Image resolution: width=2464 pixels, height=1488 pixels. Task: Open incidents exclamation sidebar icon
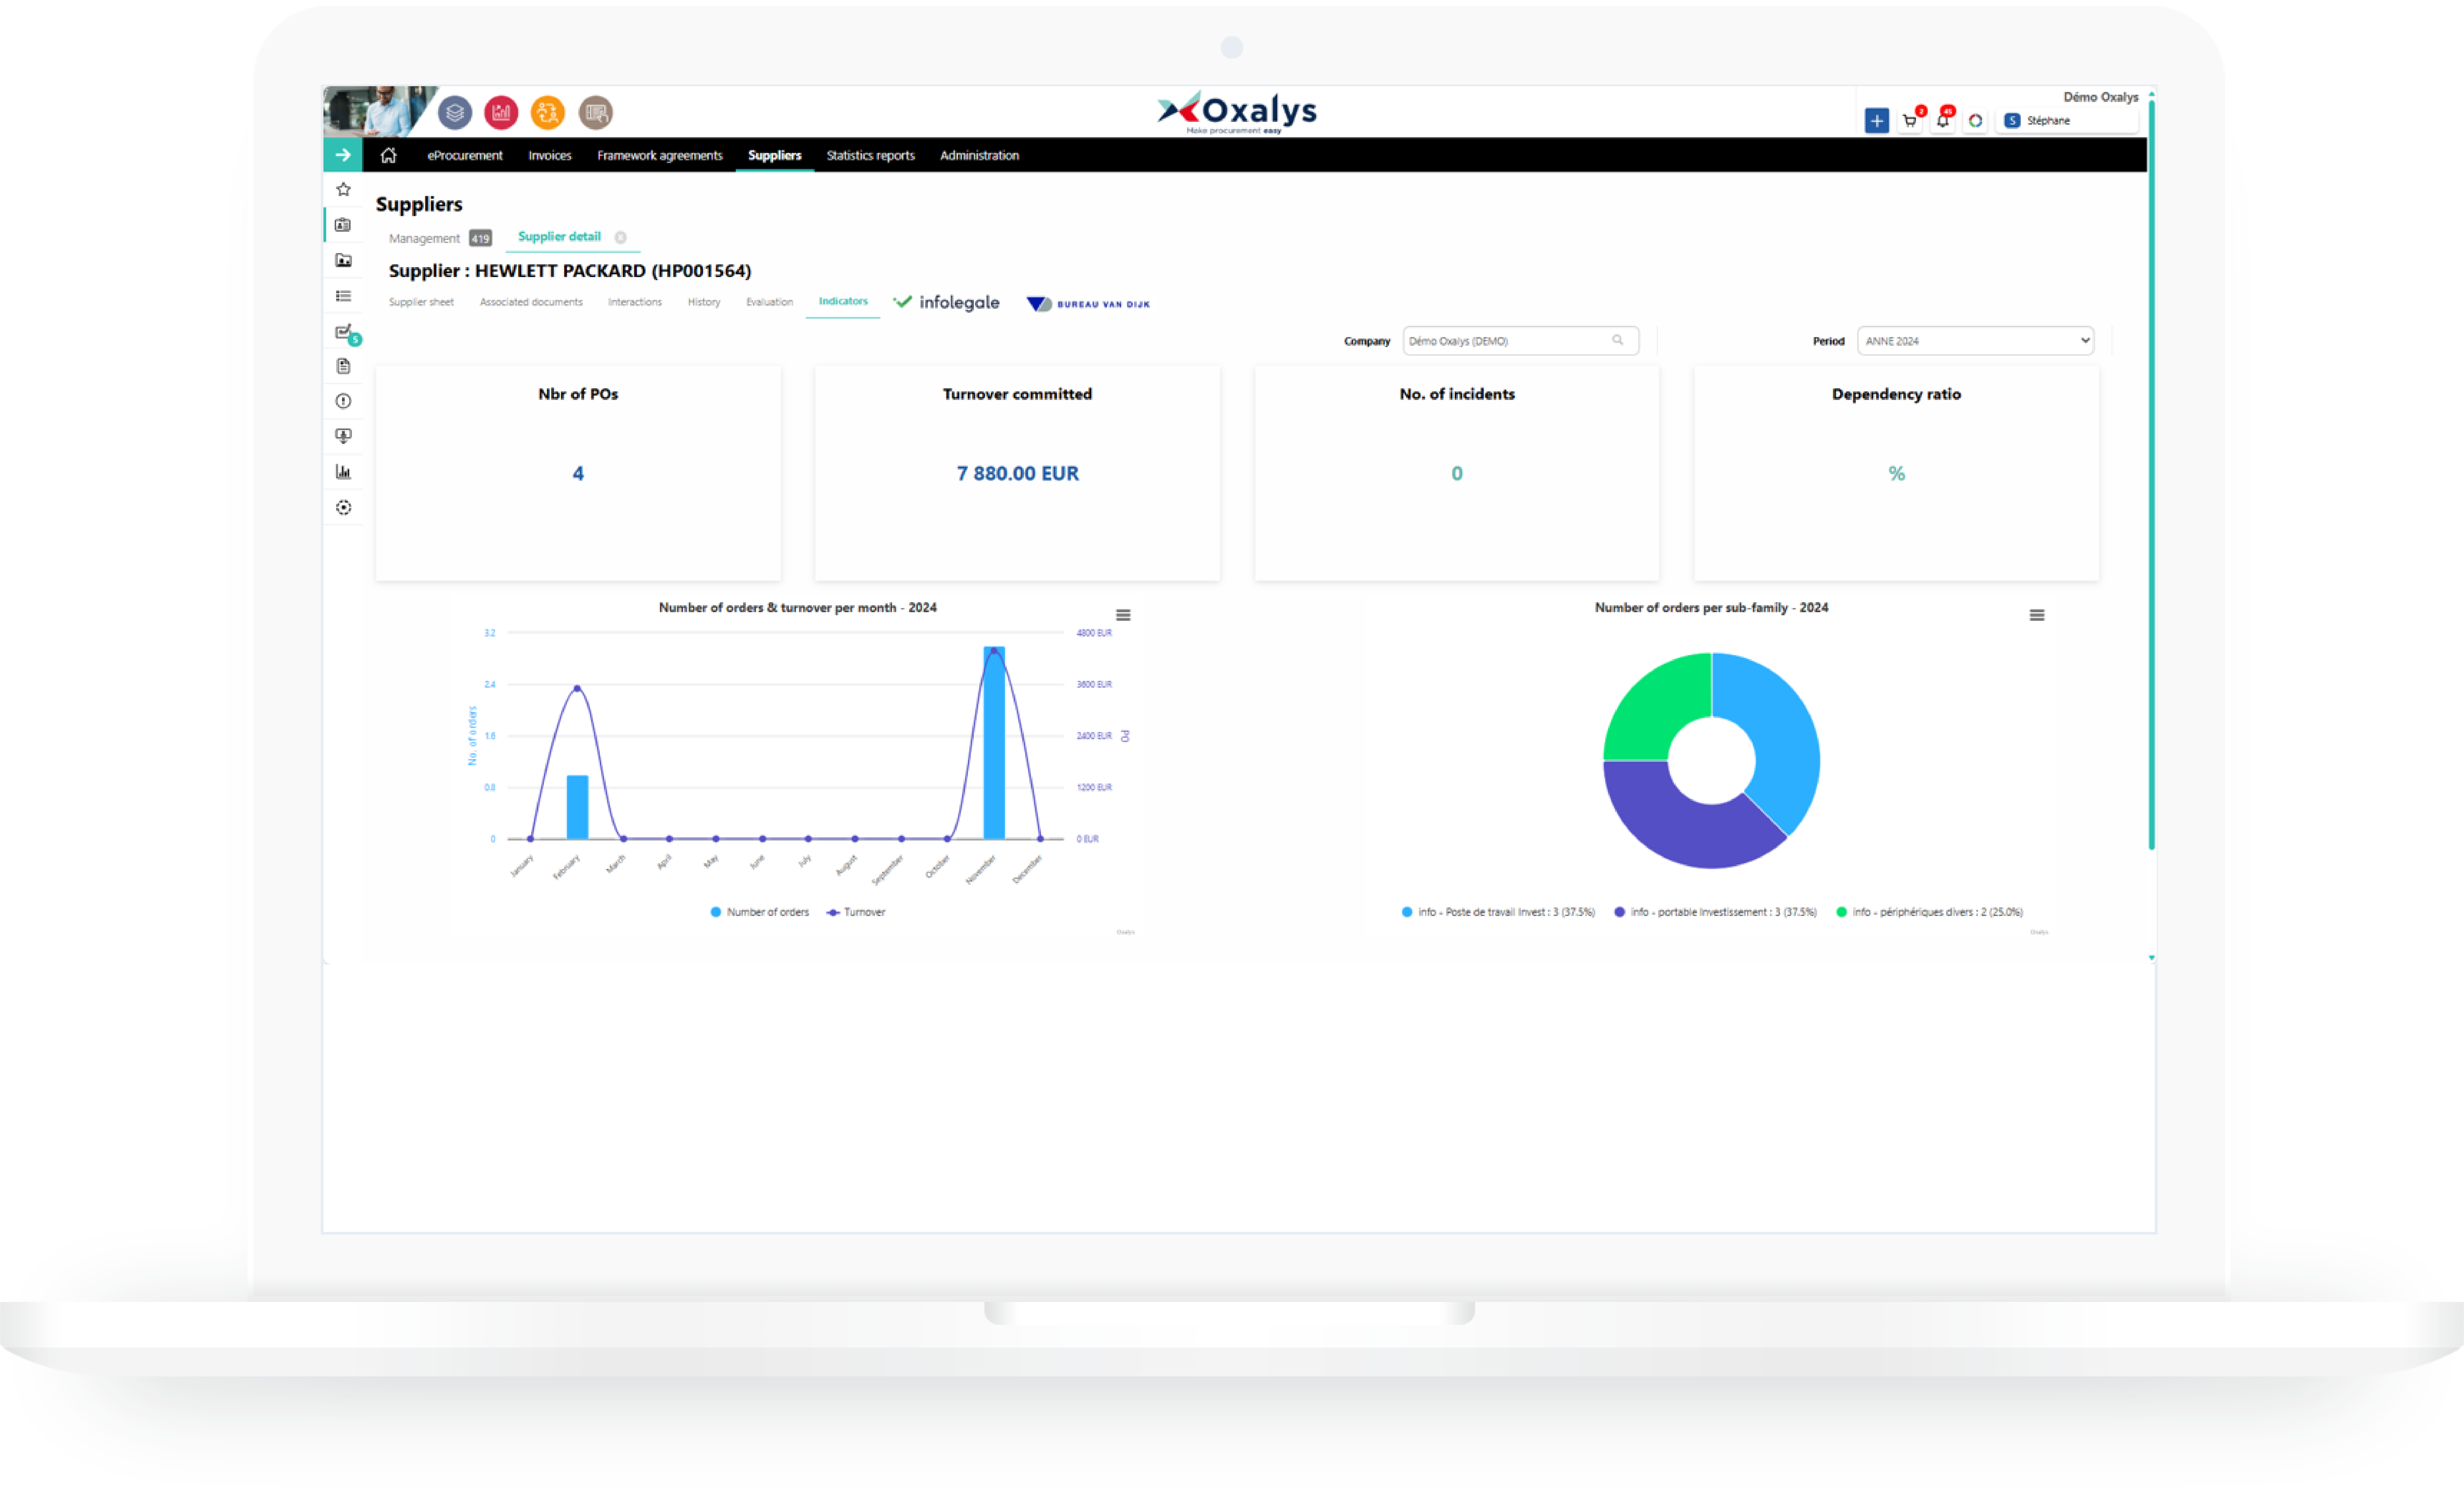[x=343, y=401]
